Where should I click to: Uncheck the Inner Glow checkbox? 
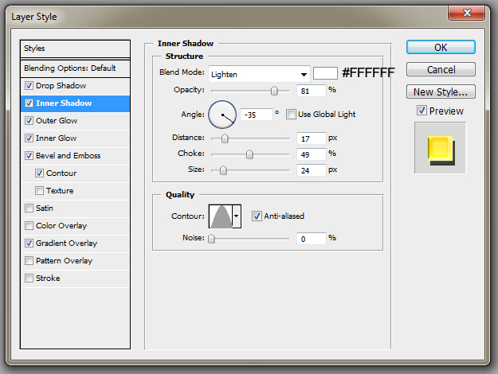pyautogui.click(x=29, y=138)
